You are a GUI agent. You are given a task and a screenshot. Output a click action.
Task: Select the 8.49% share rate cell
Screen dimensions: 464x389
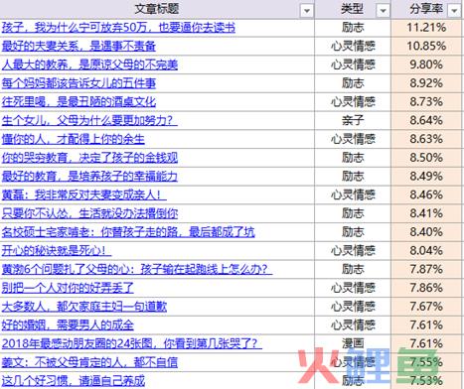426,176
